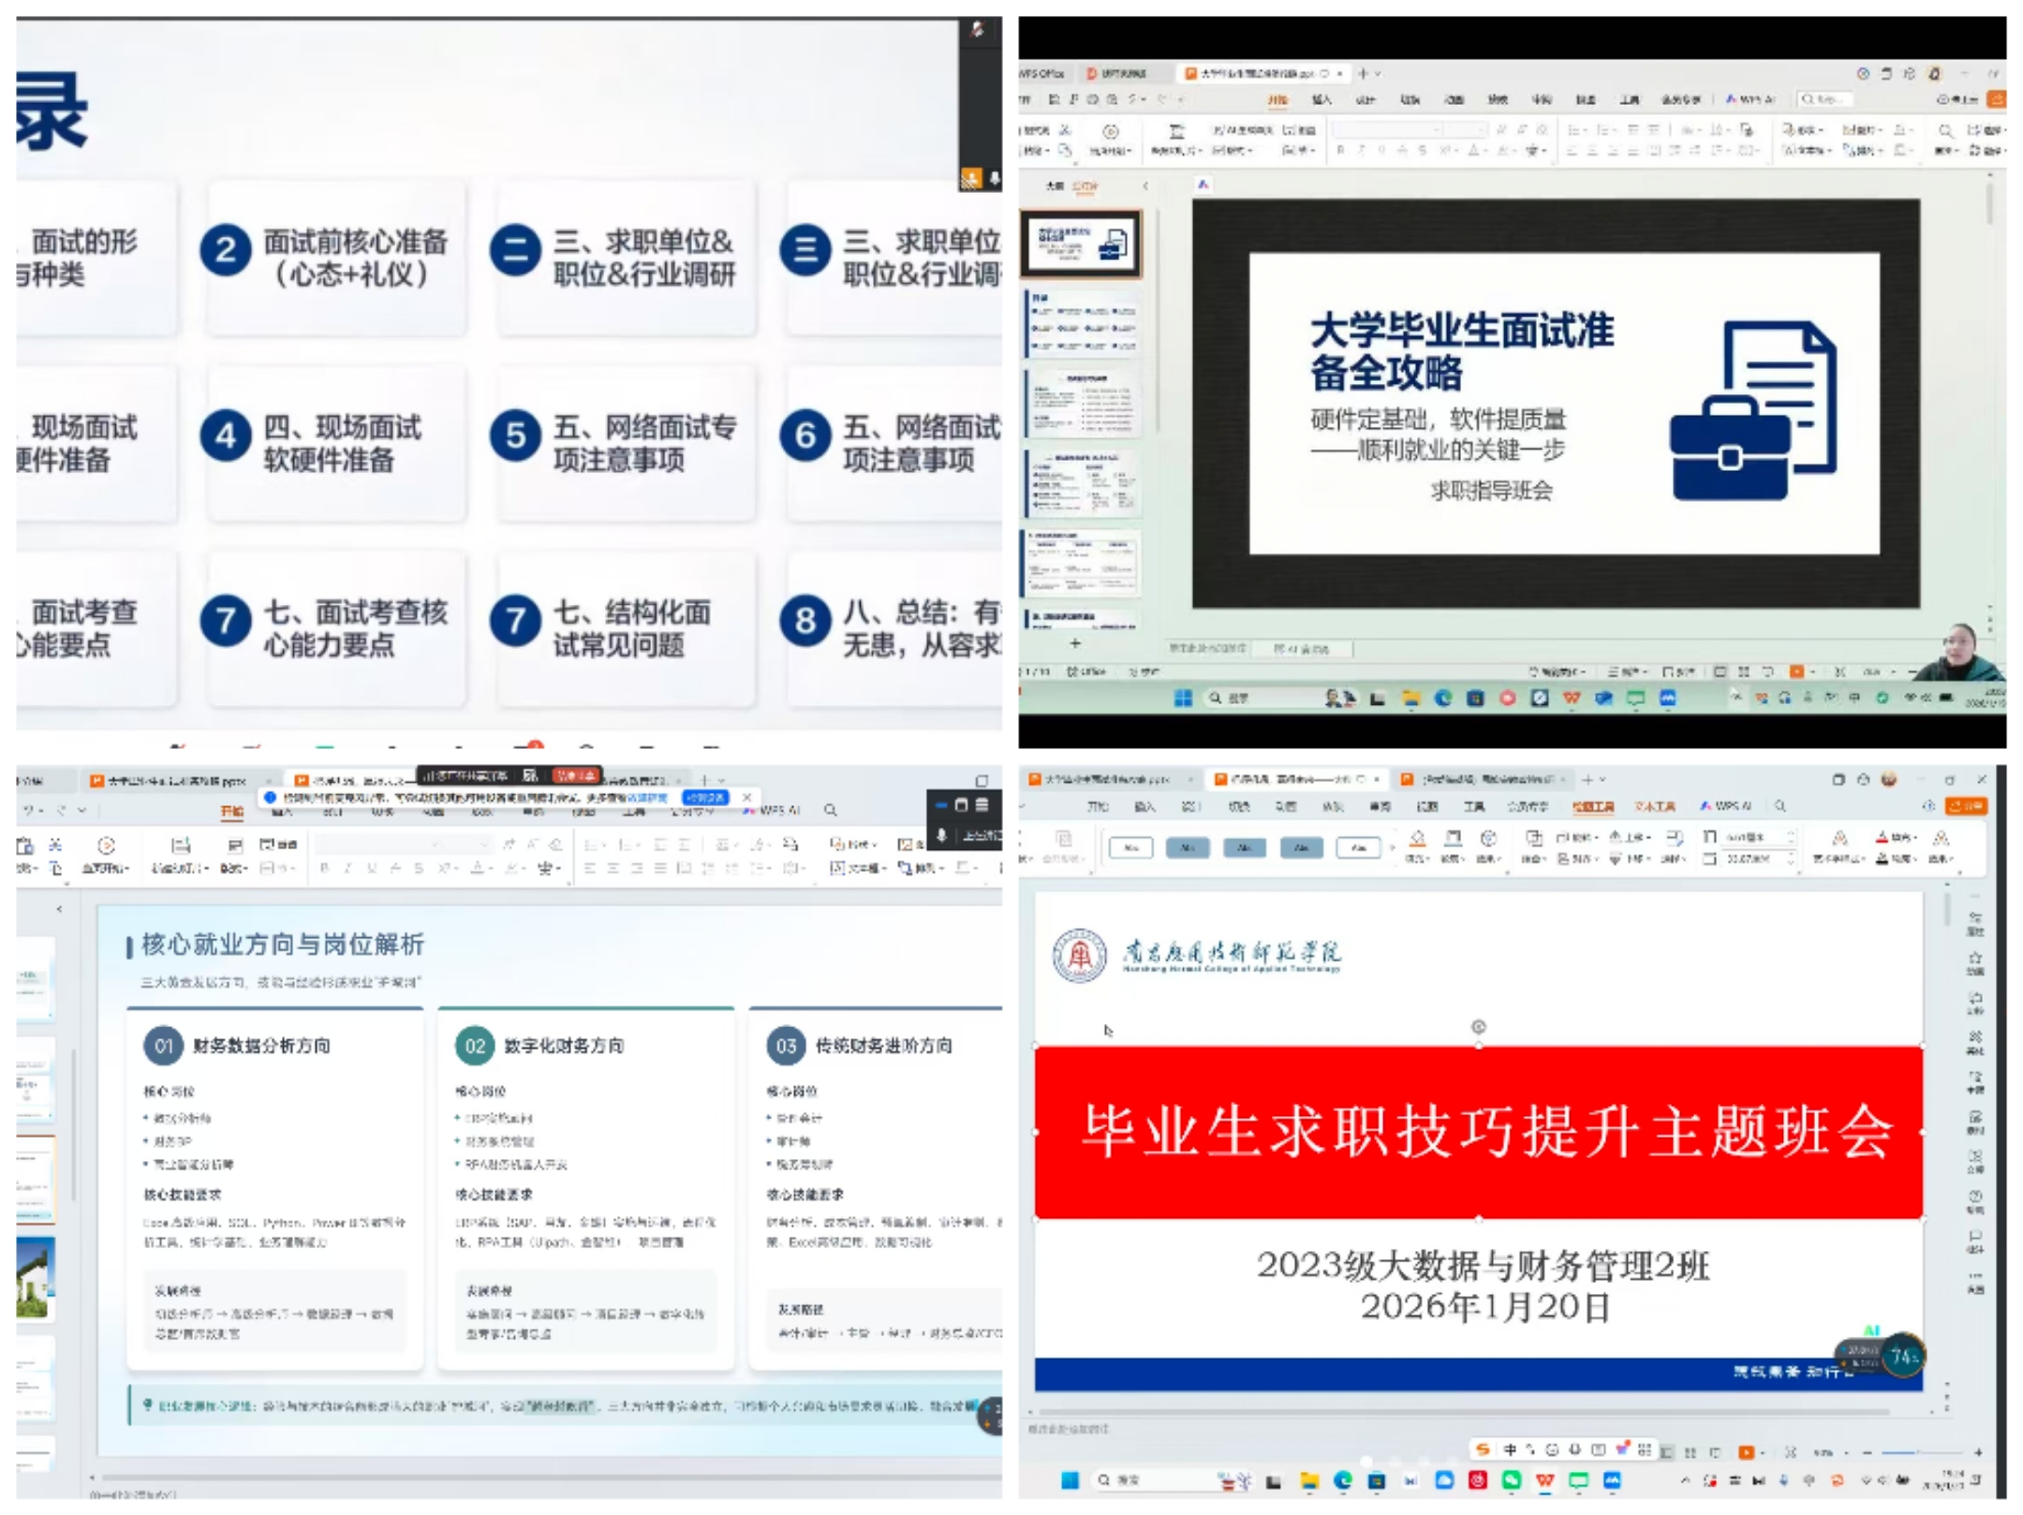
Task: Click Fill icon in 班会 window ribbon
Action: [1417, 839]
